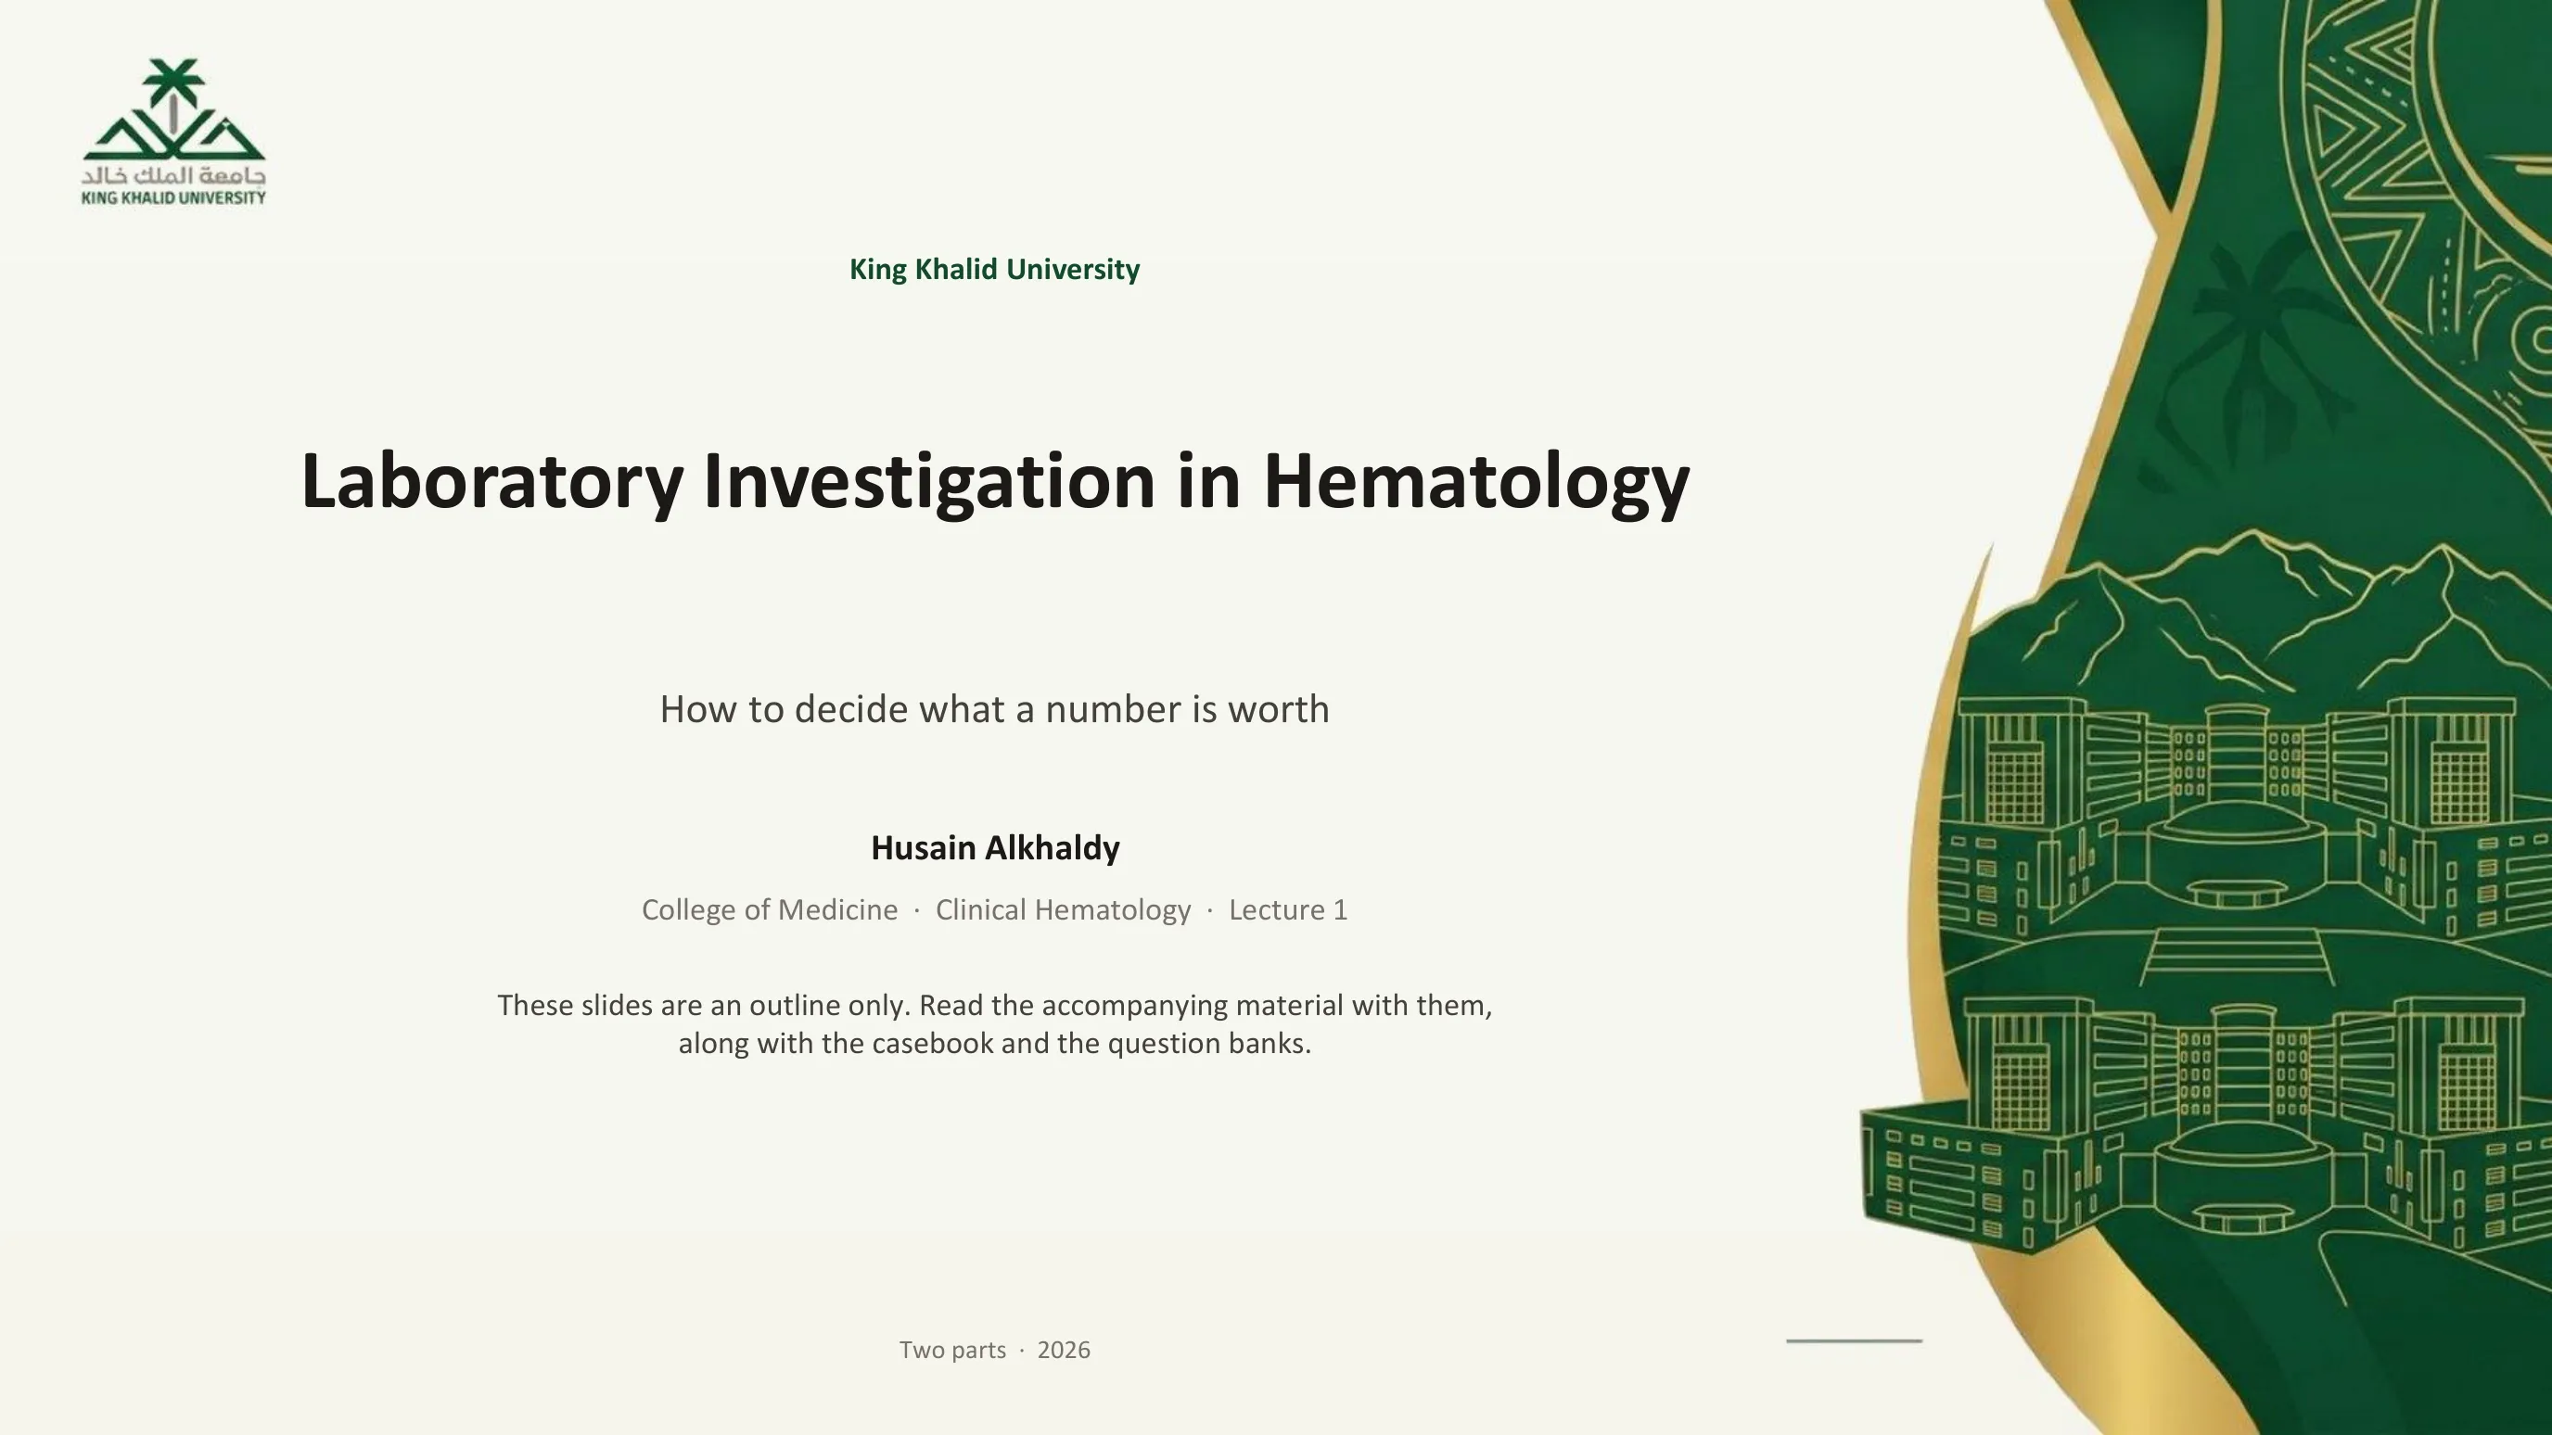The width and height of the screenshot is (2552, 1435).
Task: Select the green "King Khalid University" heading
Action: [995, 270]
